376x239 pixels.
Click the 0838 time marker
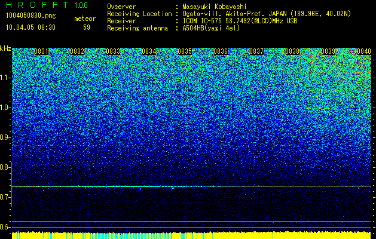pos(292,51)
